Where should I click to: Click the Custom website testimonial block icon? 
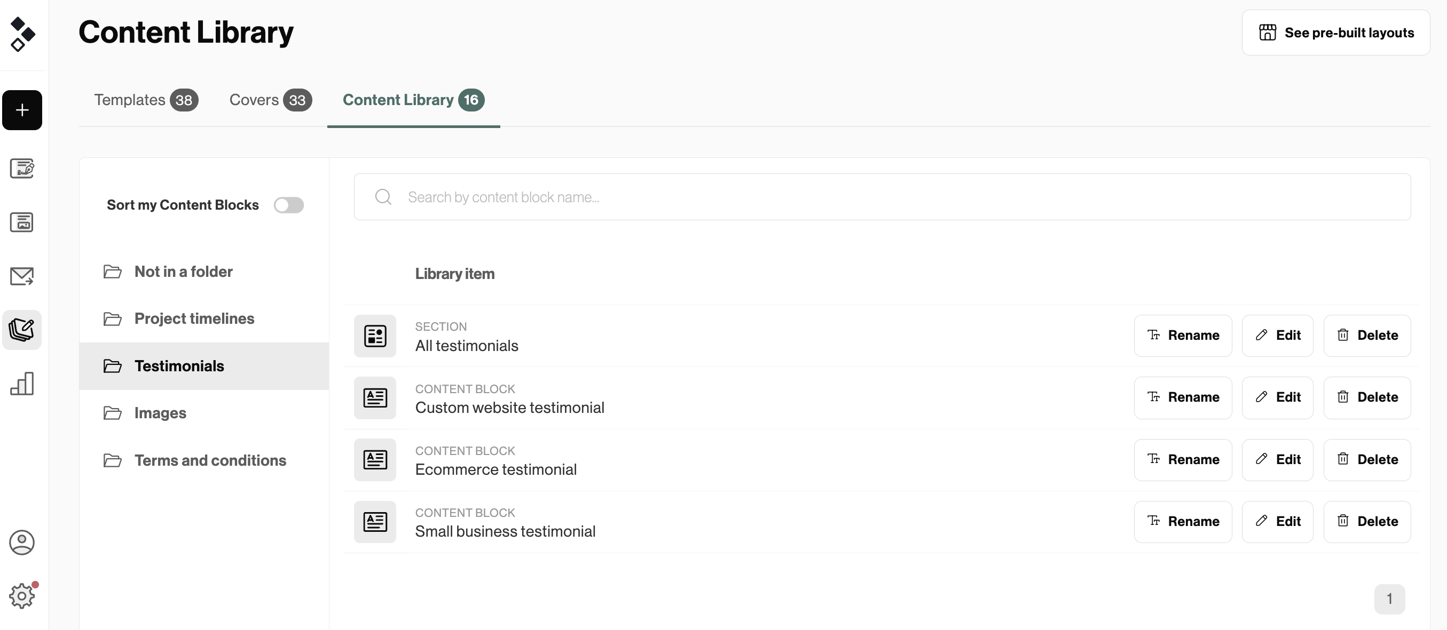(375, 398)
